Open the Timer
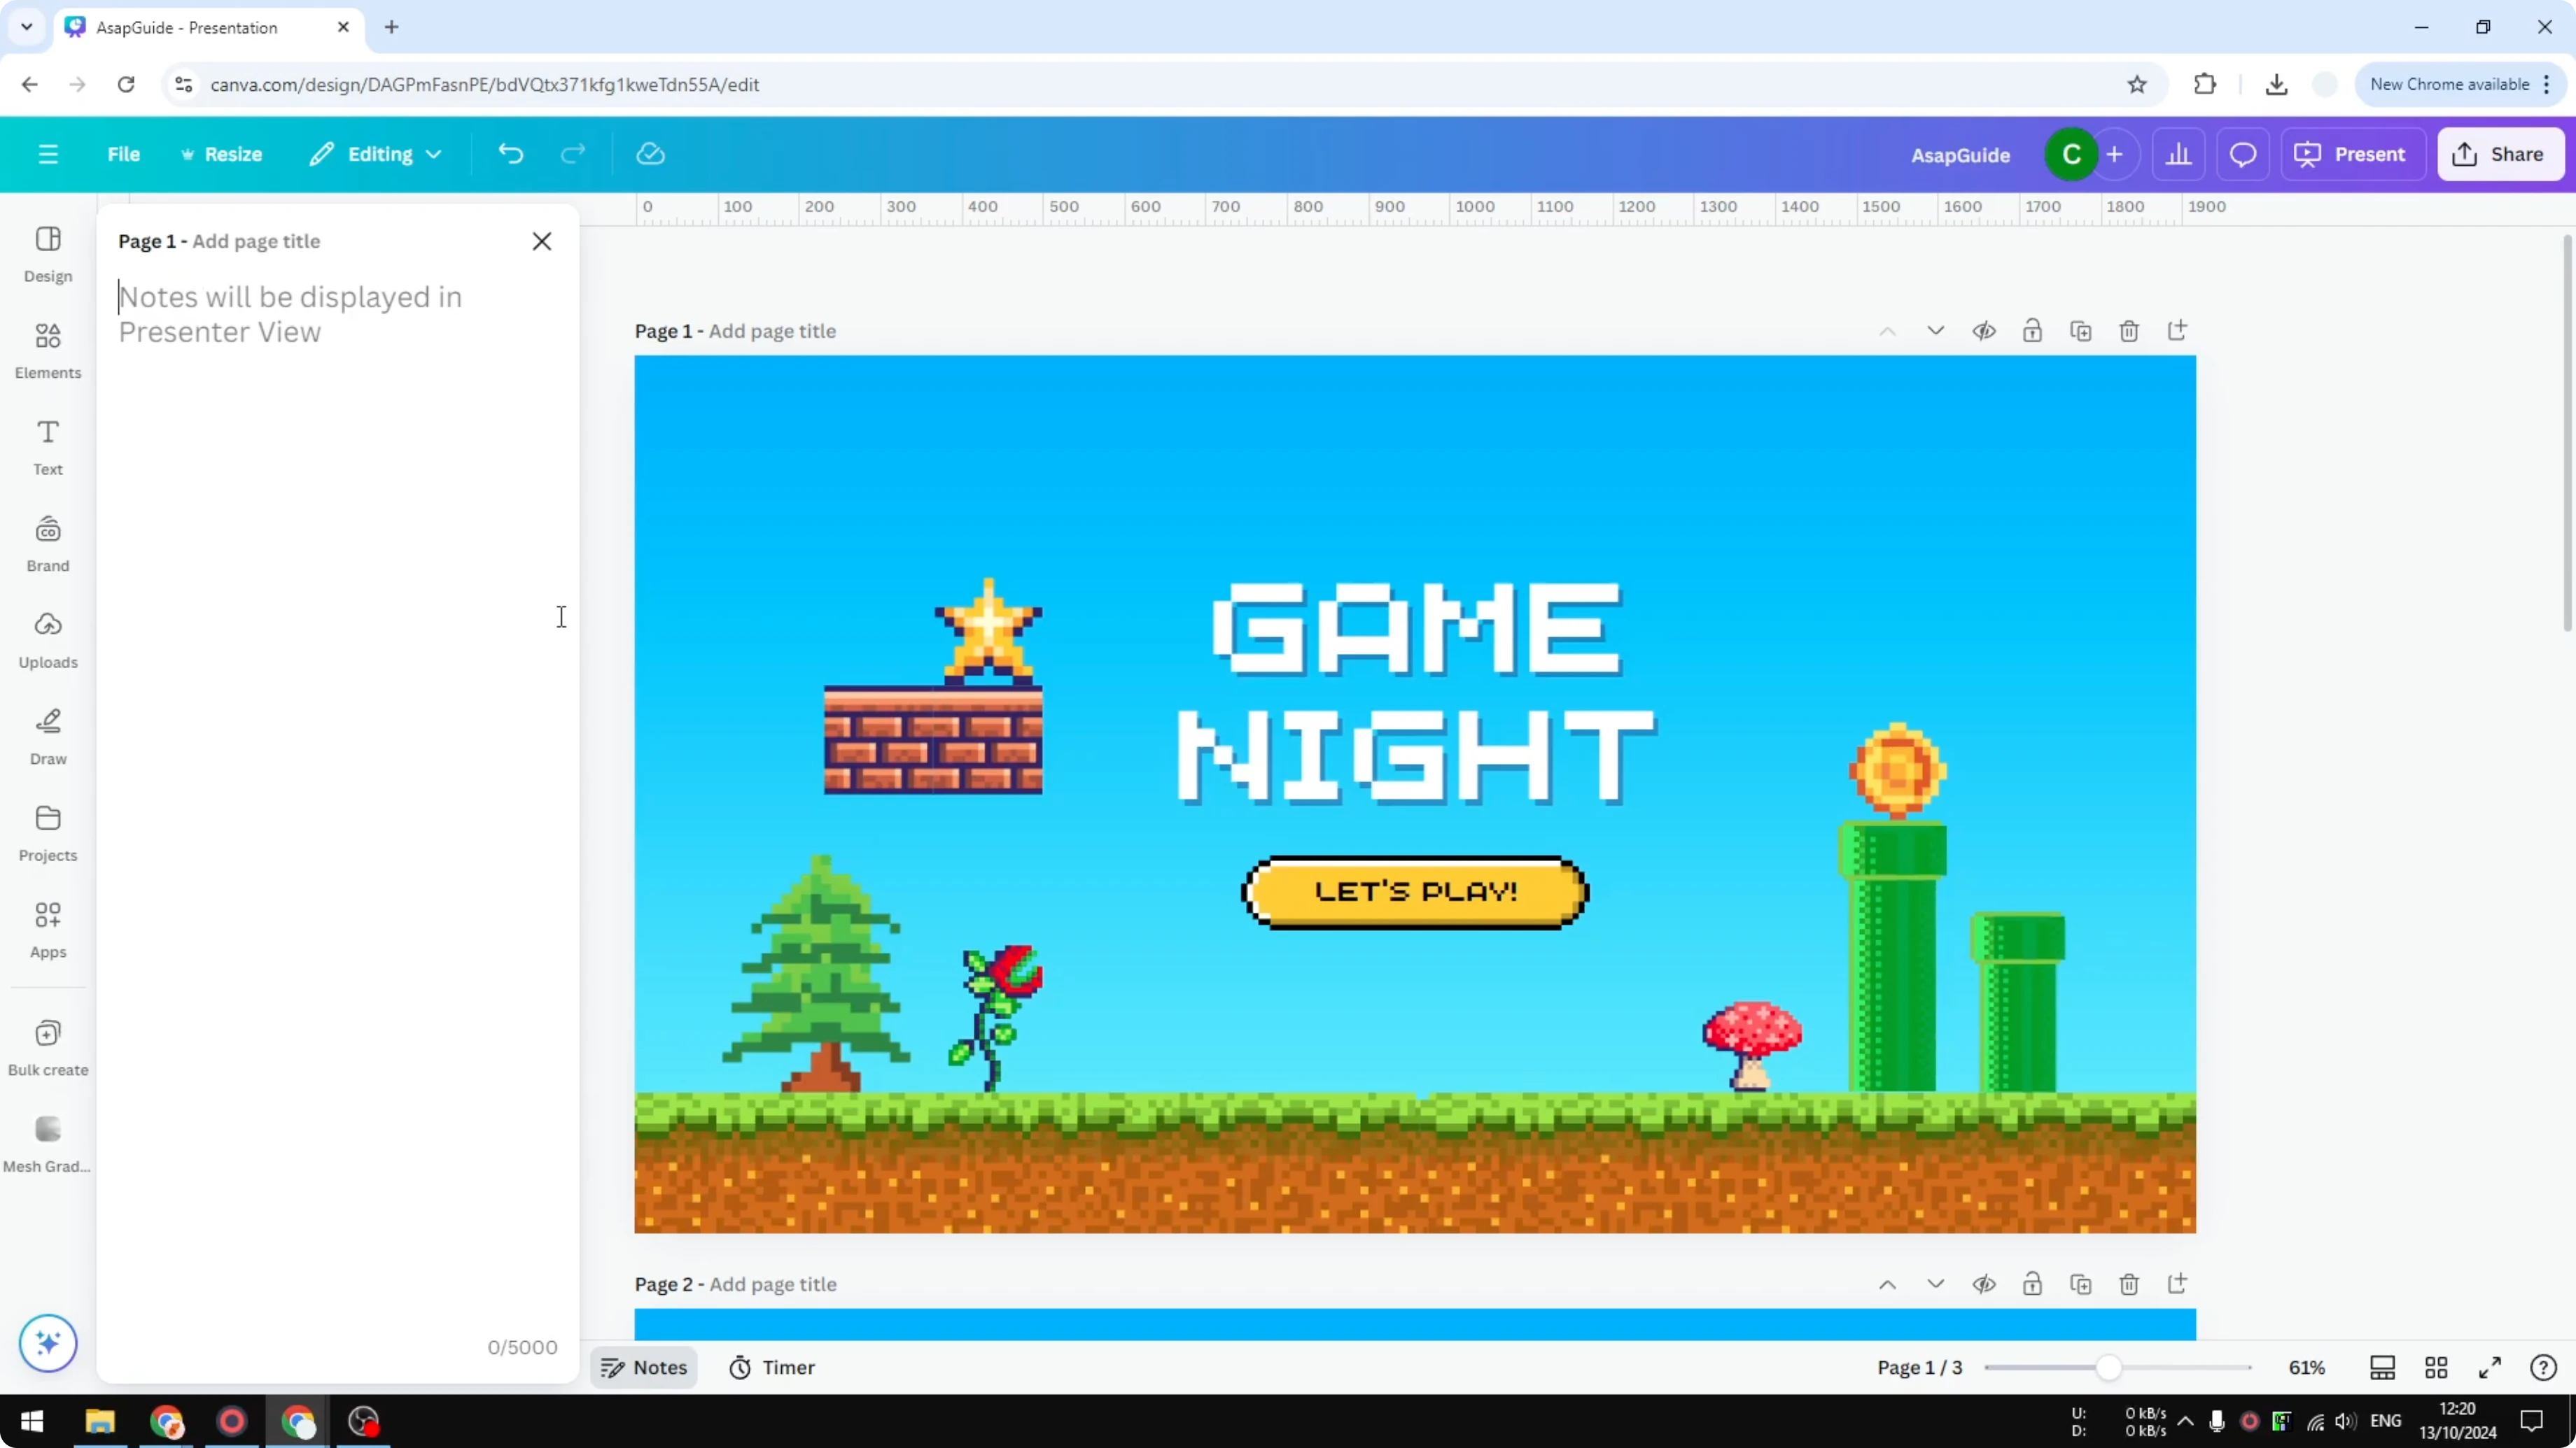This screenshot has width=2576, height=1448. (x=772, y=1367)
